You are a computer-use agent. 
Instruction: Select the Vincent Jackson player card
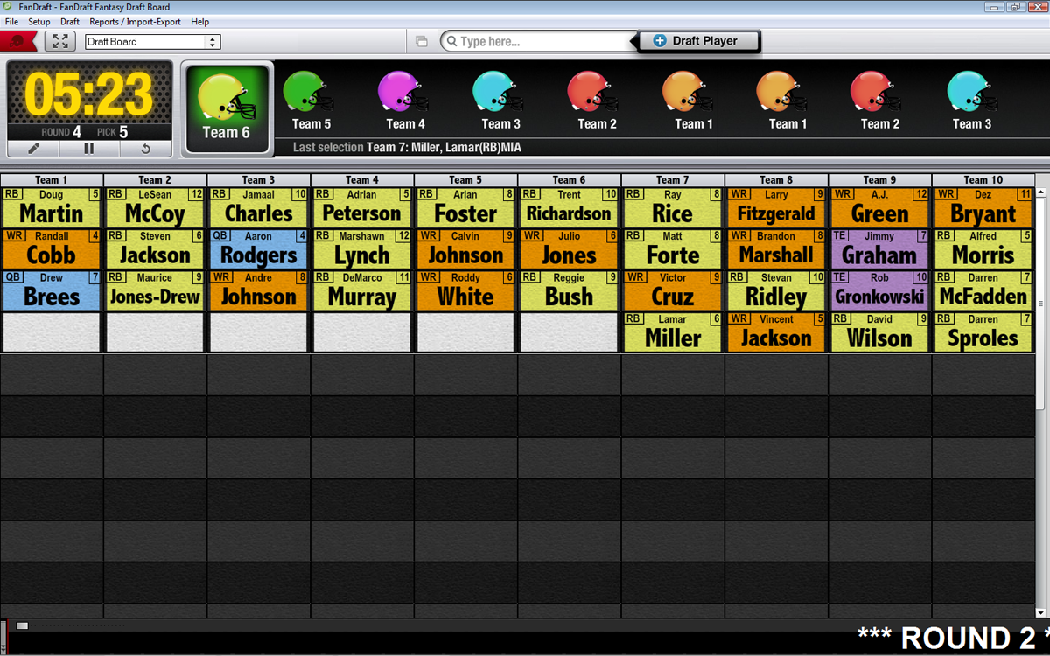tap(776, 332)
